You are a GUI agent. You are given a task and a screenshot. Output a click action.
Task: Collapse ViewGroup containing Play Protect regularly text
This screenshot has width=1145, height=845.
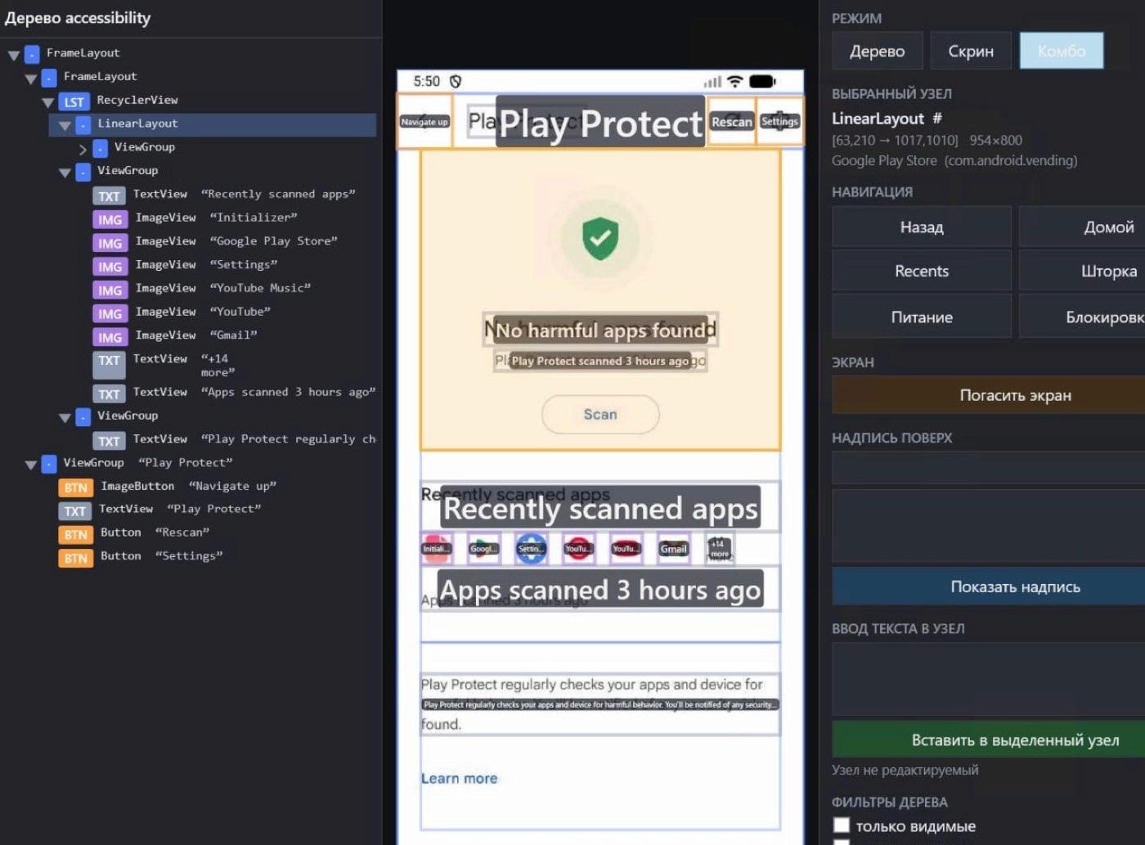(x=65, y=418)
